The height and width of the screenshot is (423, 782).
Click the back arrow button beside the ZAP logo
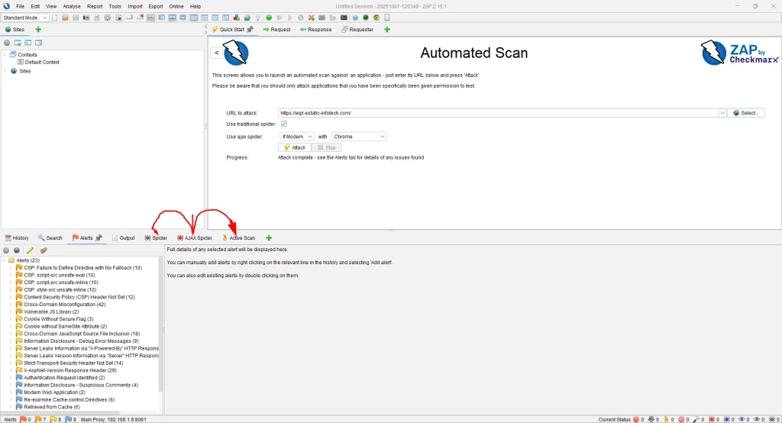coord(216,53)
